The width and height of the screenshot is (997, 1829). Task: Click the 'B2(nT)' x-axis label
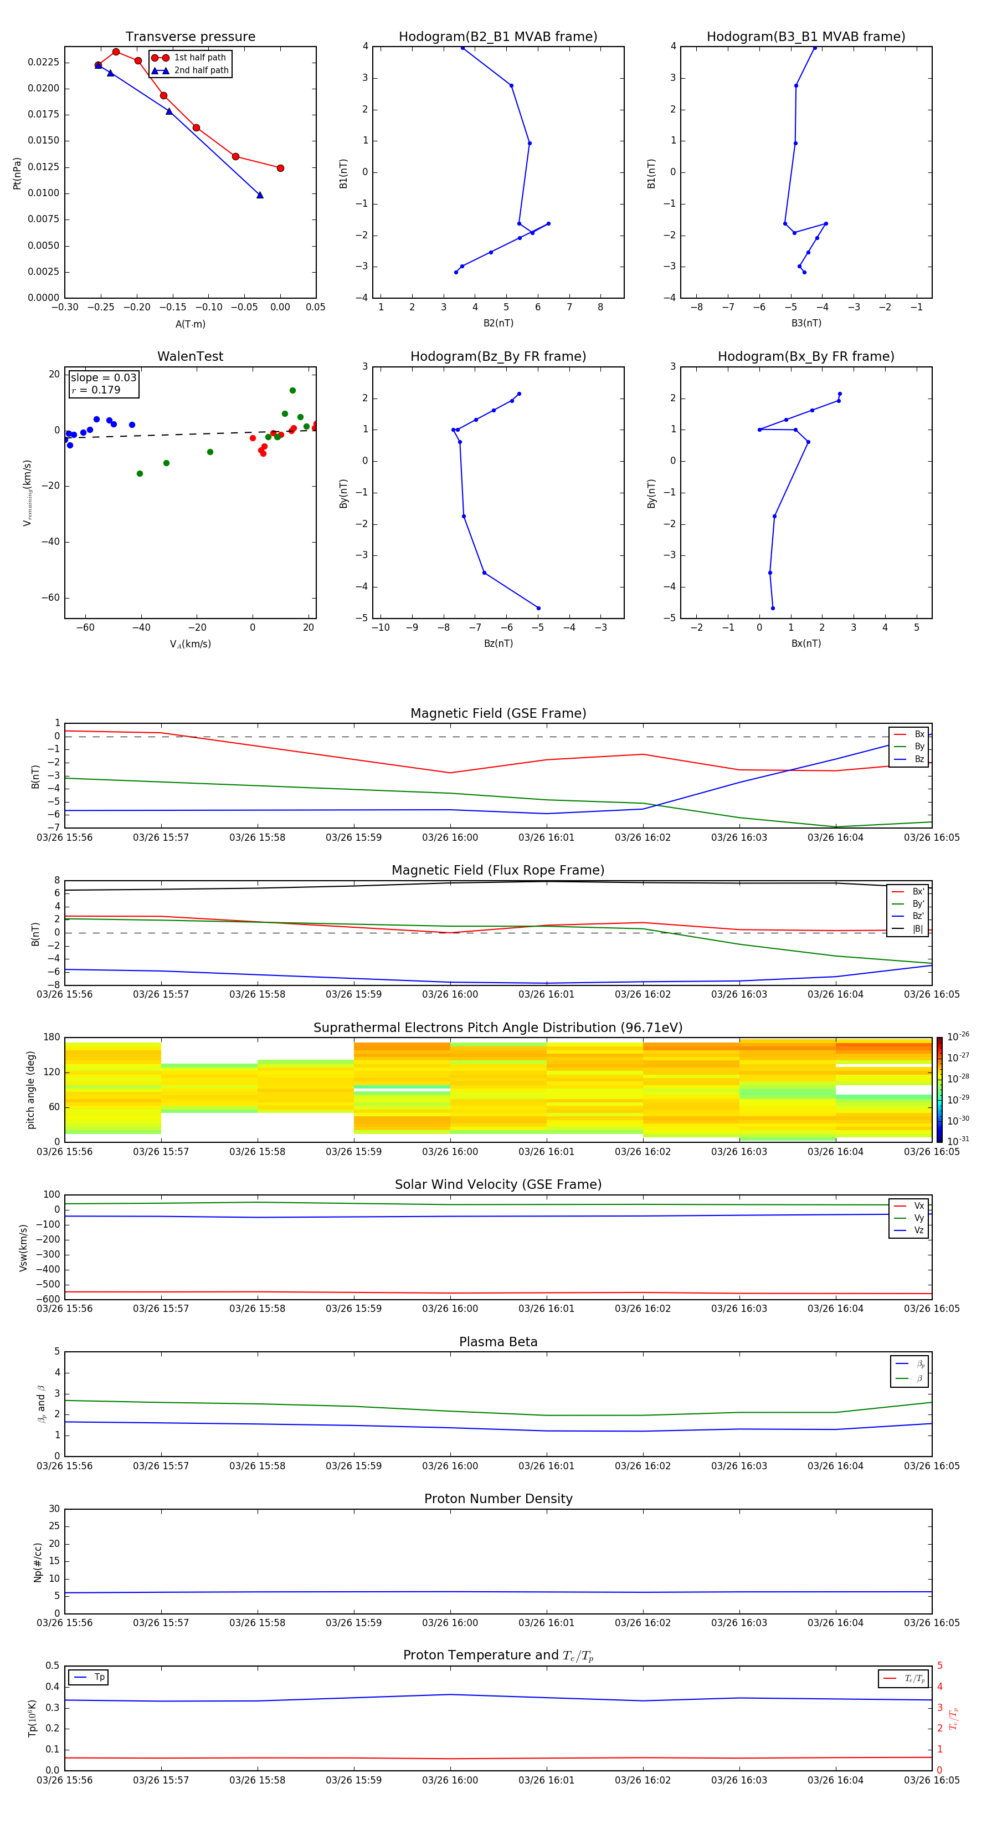[498, 323]
